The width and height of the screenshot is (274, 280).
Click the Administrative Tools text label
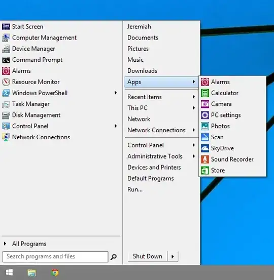pyautogui.click(x=155, y=156)
